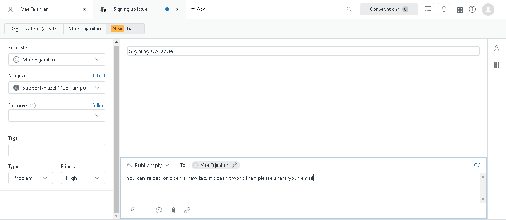Attach a file with paperclip icon
506x220 pixels.
pyautogui.click(x=173, y=210)
